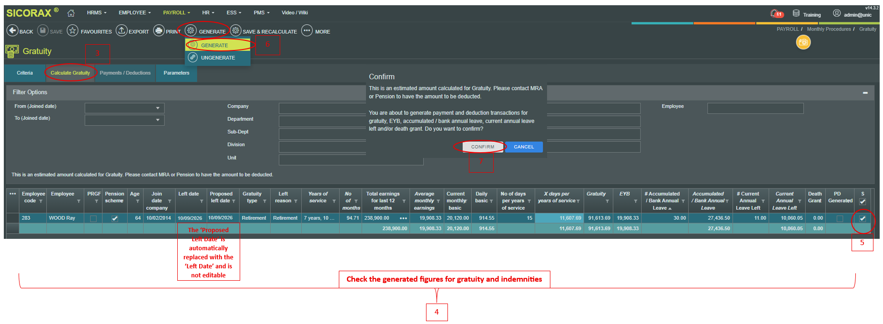
Task: Click the Export upload icon
Action: point(122,31)
